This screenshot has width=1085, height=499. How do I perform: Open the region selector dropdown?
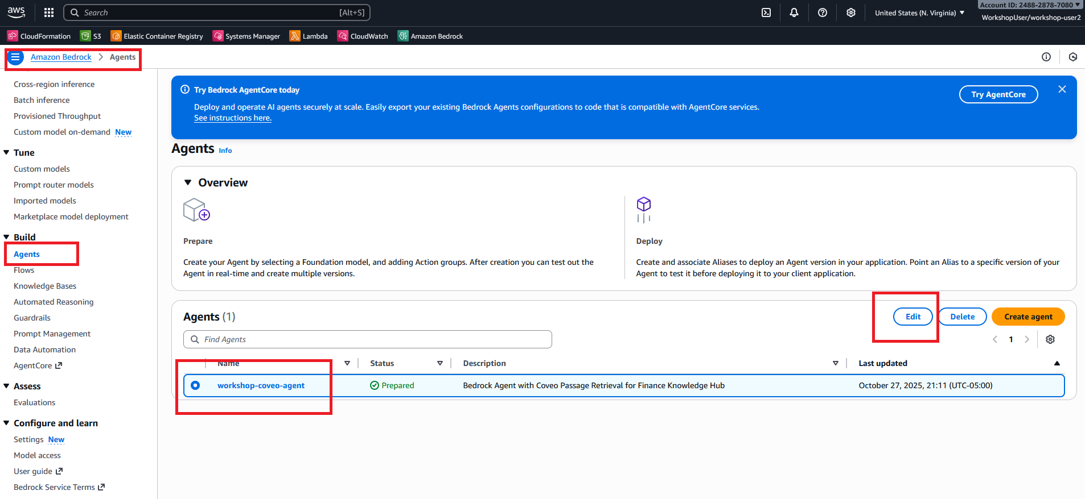tap(919, 13)
